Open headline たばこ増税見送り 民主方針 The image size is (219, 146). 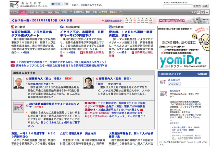(x=78, y=134)
